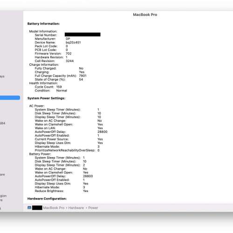Image resolution: width=233 pixels, height=233 pixels.
Task: Click the Cycle Count value 159
Action: coord(59,87)
